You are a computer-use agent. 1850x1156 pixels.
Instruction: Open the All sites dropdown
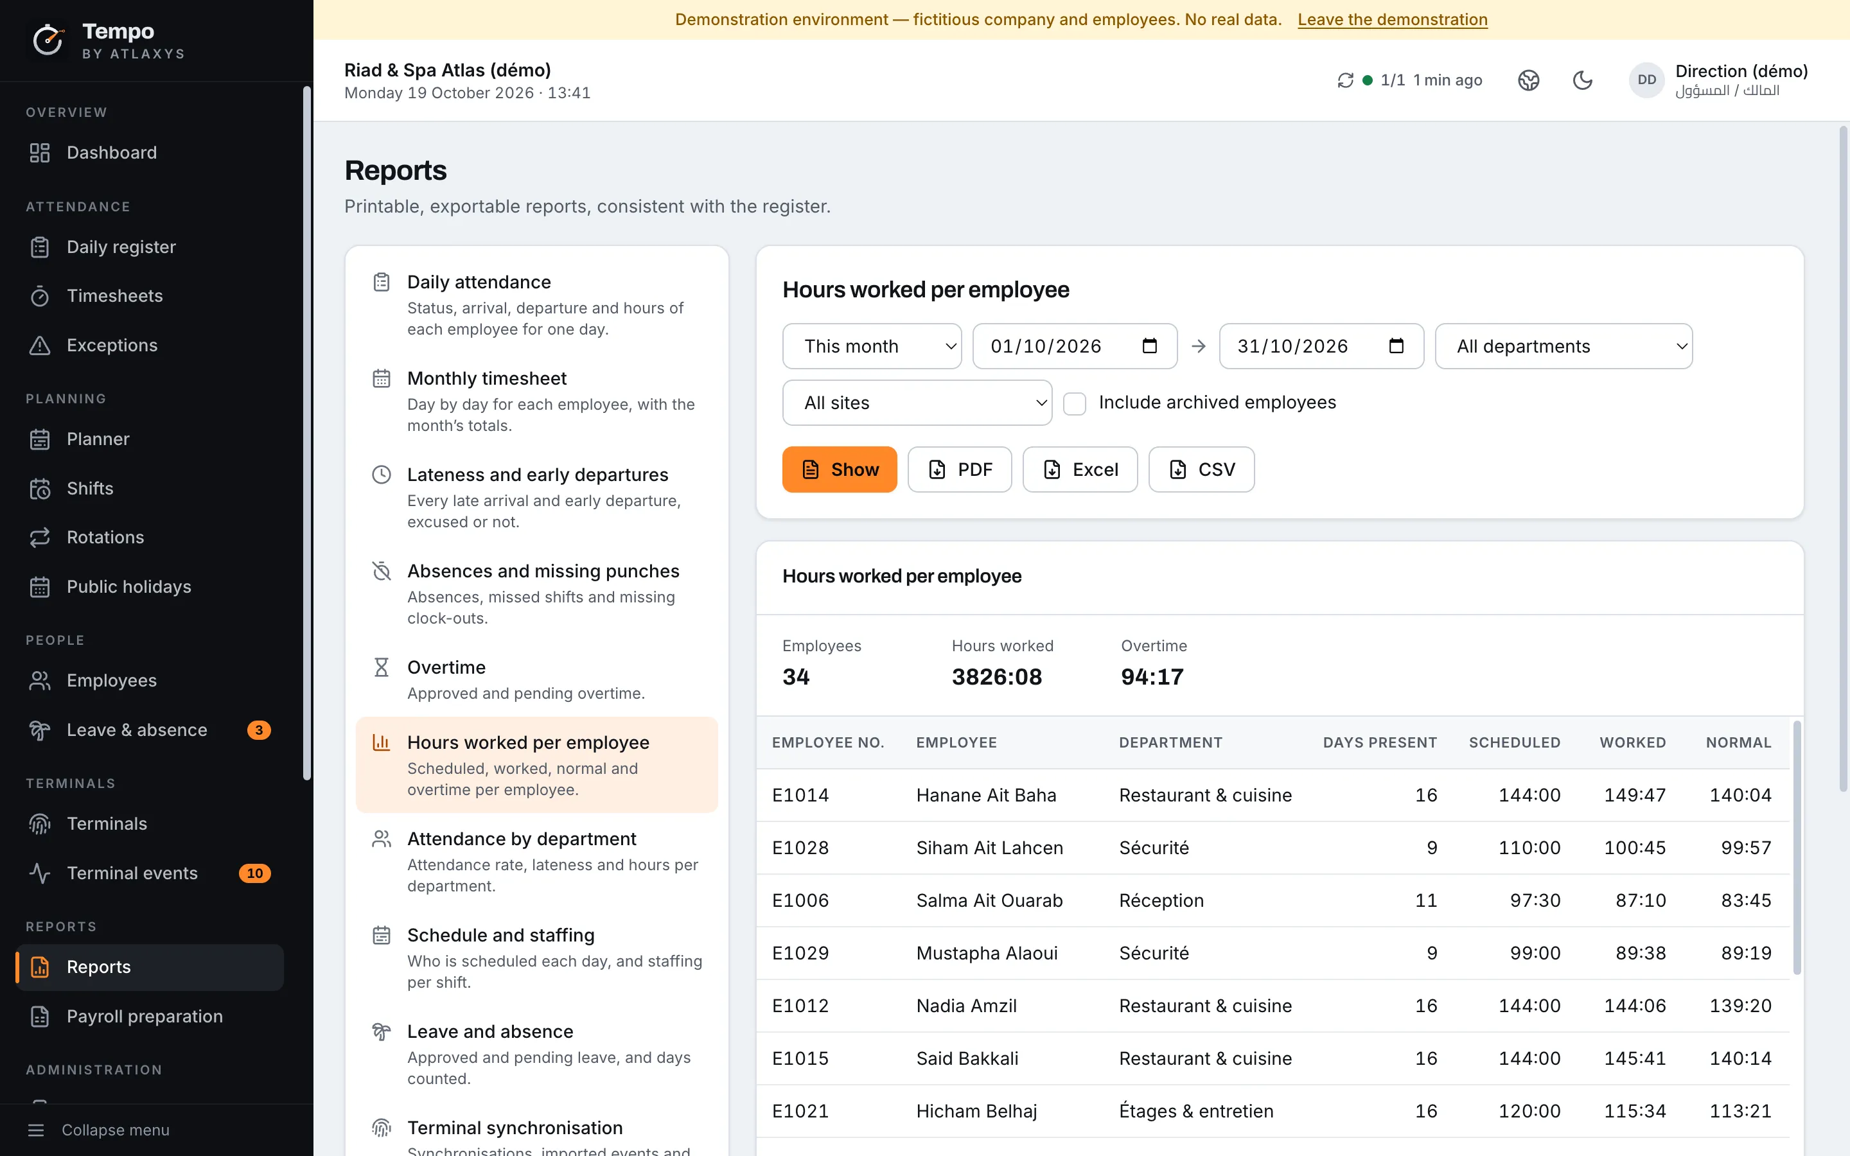[x=917, y=403]
